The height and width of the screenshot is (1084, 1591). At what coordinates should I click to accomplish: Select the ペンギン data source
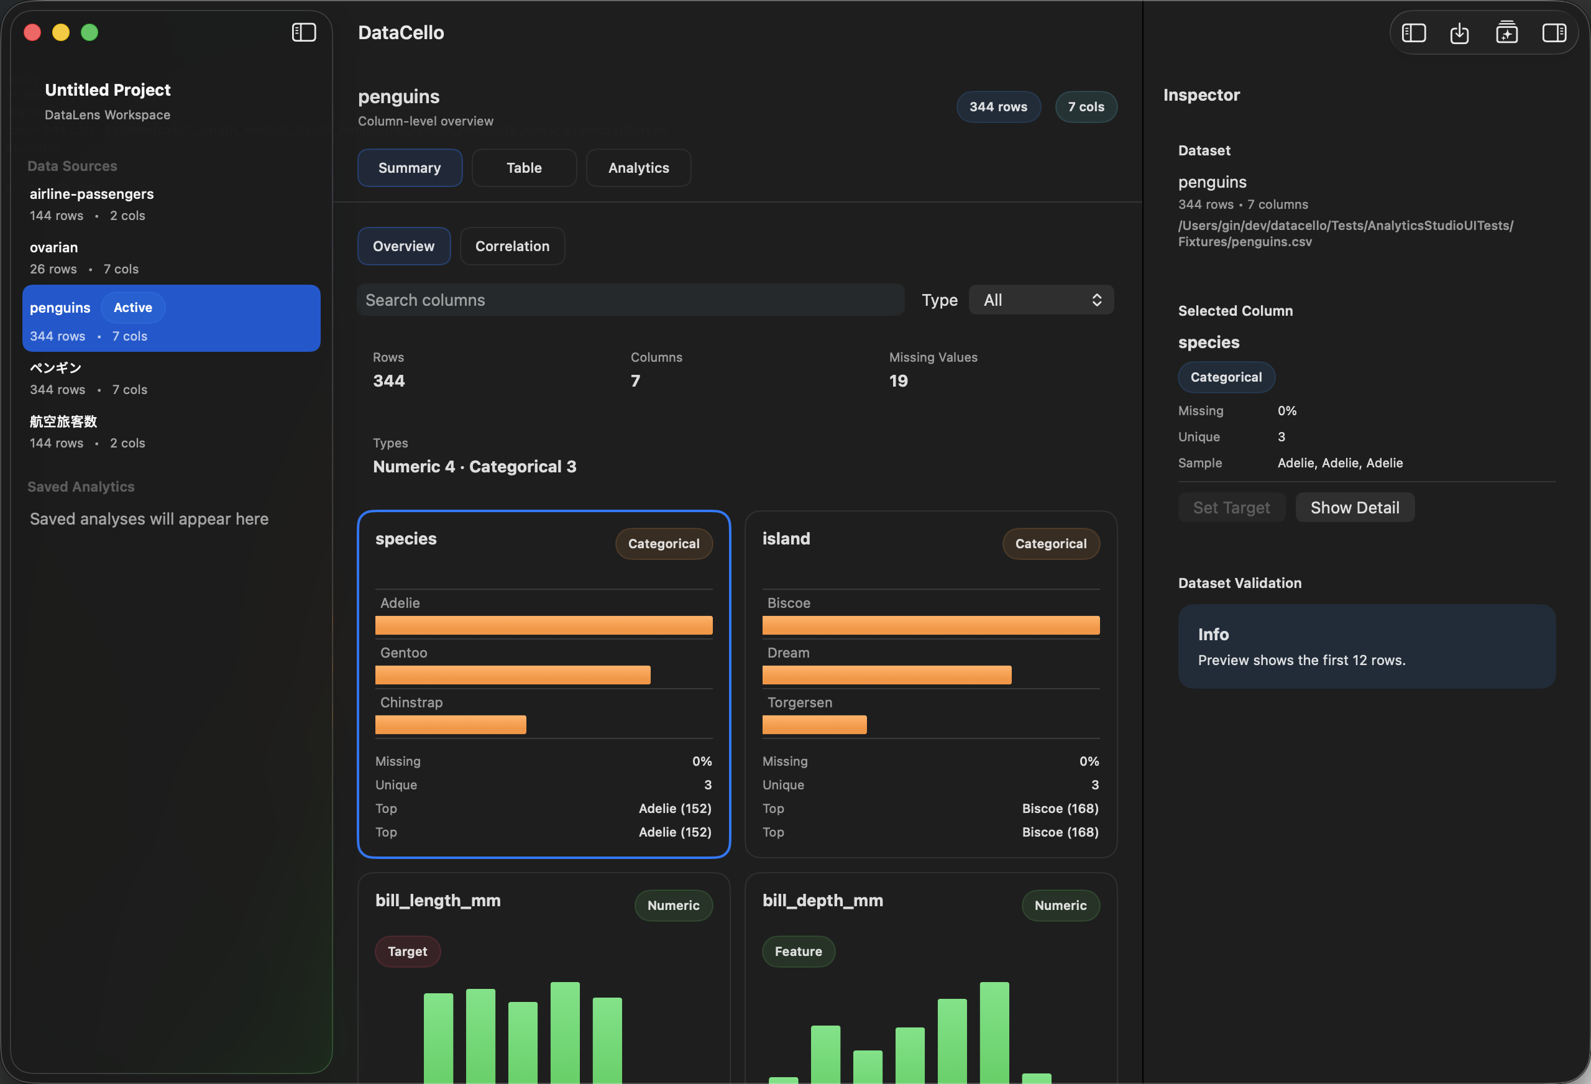[171, 378]
